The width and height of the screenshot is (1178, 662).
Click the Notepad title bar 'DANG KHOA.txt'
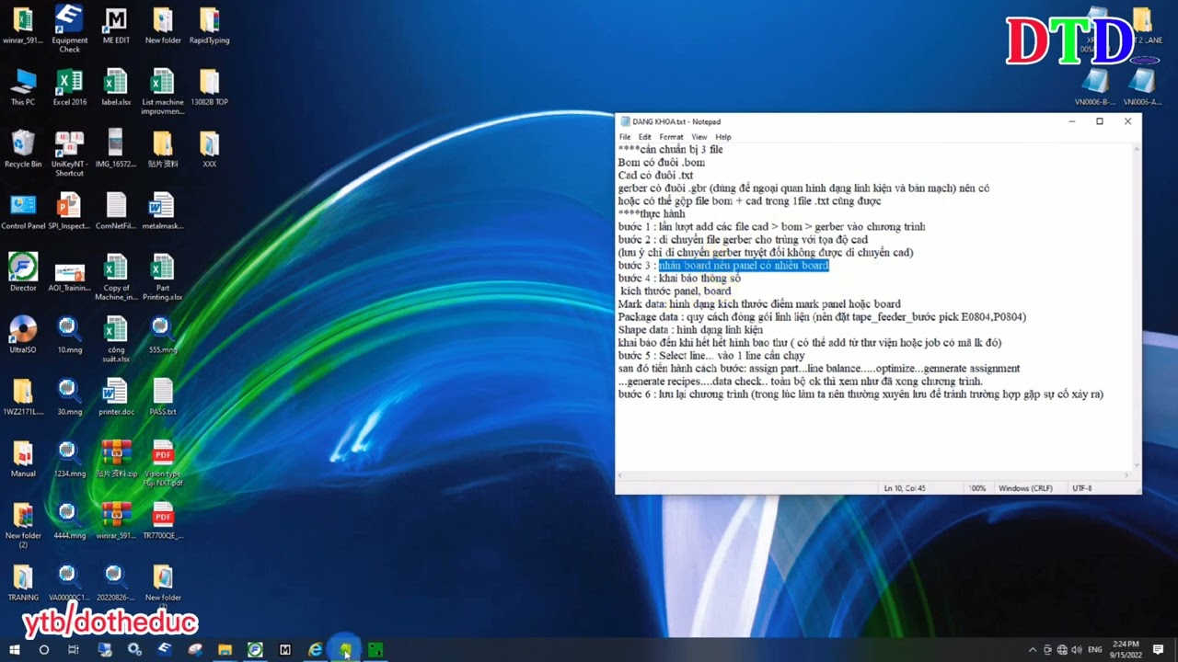[676, 121]
